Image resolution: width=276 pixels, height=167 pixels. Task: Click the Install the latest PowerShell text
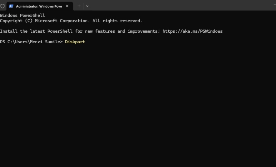[36, 31]
